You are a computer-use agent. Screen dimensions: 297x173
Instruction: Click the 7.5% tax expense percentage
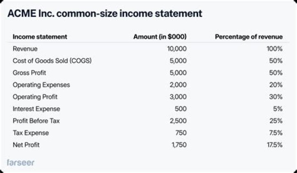[x=276, y=133]
